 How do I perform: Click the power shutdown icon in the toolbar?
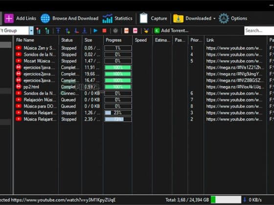[x=115, y=31]
